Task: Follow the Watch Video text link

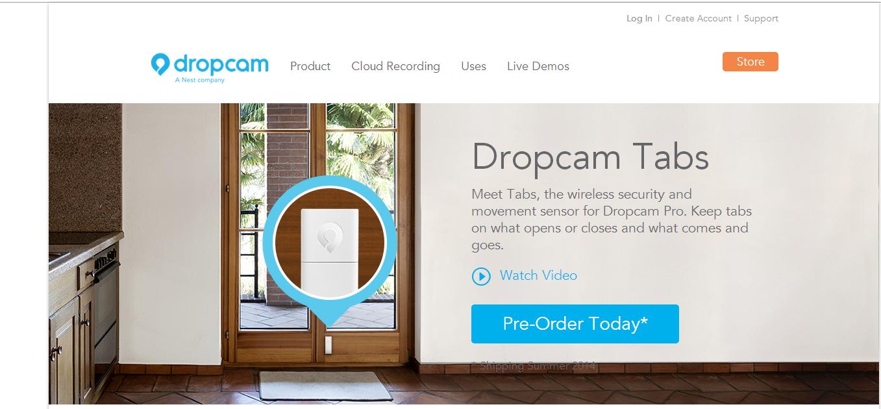Action: tap(538, 275)
